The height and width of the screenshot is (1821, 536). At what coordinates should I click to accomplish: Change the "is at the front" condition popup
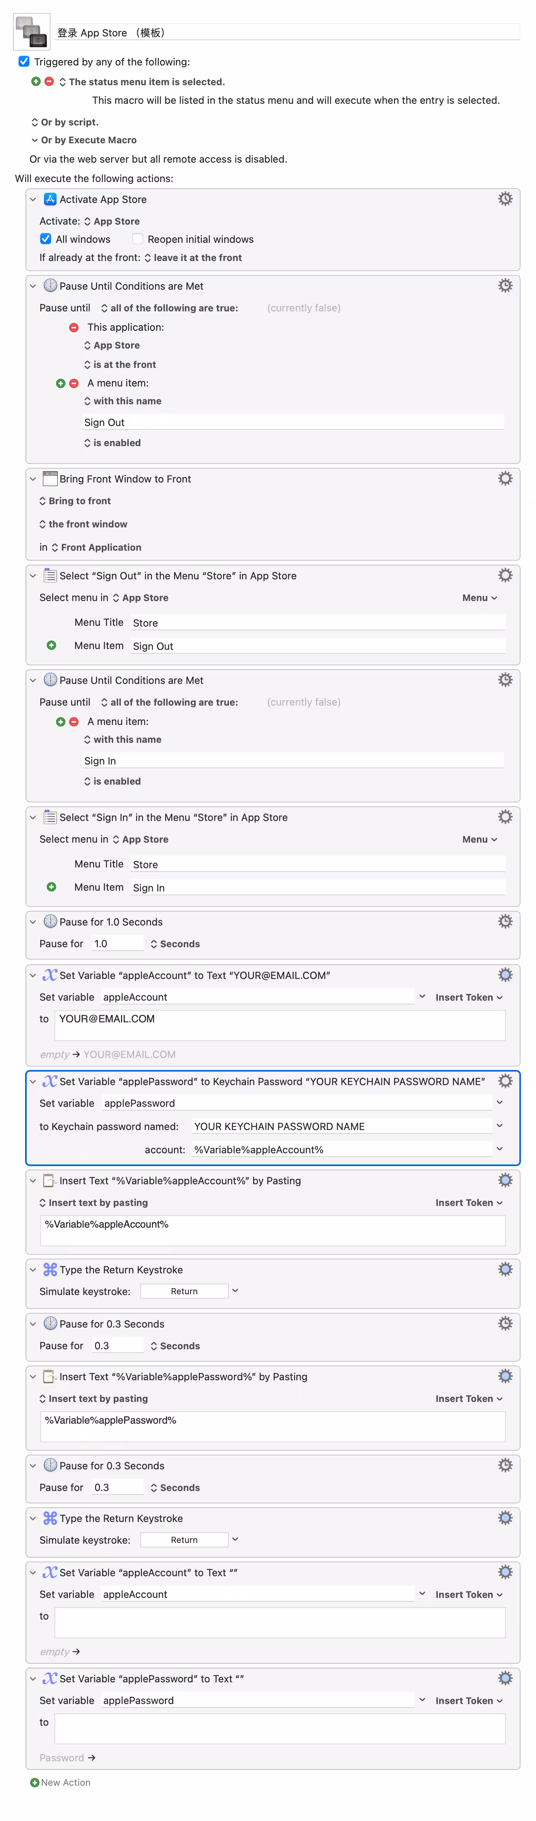coord(119,365)
